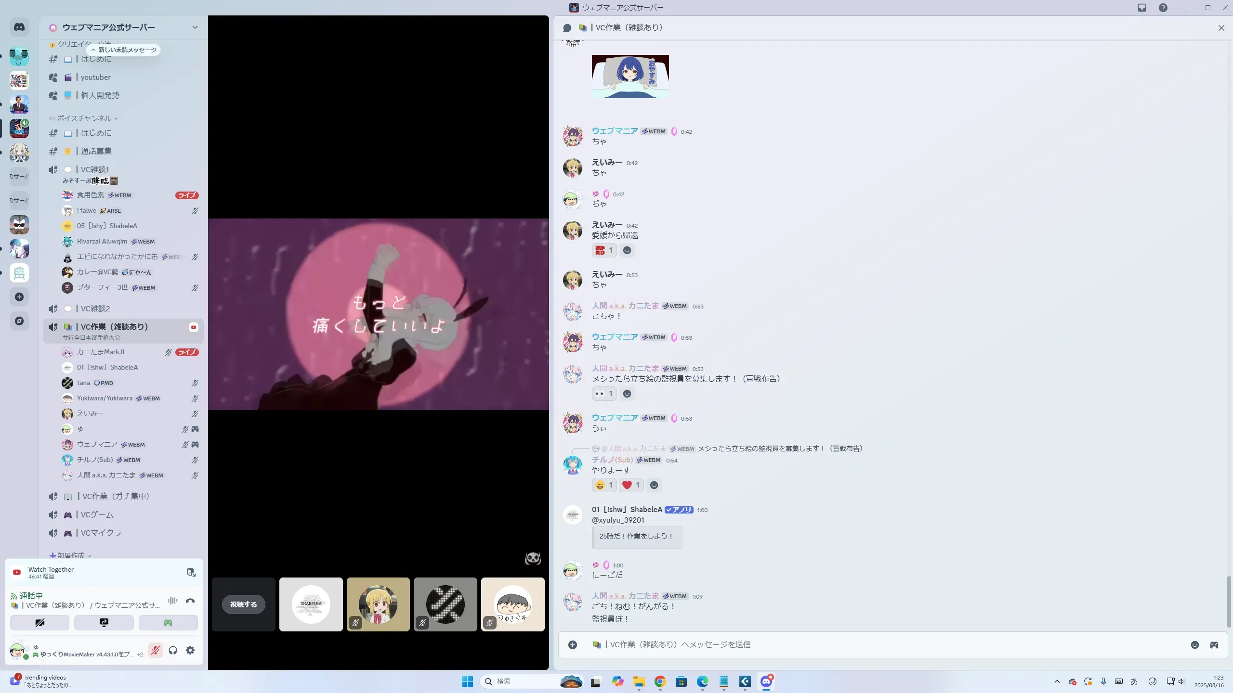Image resolution: width=1233 pixels, height=693 pixels.
Task: Jump to 新しい未読メッセージ
Action: [x=124, y=50]
